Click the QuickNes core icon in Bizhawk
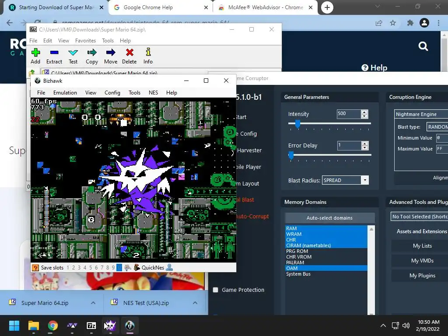 (137, 267)
